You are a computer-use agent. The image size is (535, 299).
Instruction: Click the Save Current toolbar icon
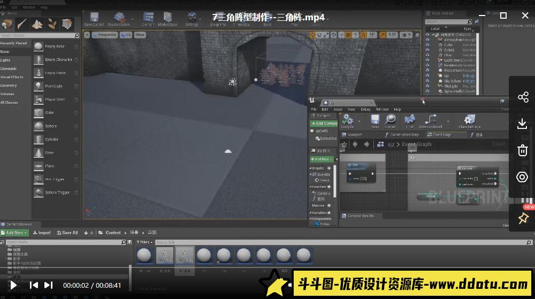click(x=94, y=19)
